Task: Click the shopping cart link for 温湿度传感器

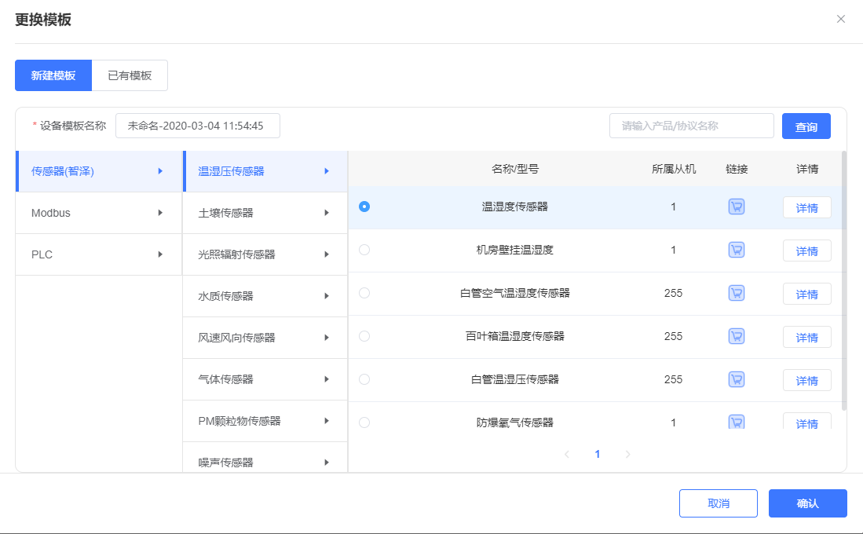Action: click(x=737, y=207)
